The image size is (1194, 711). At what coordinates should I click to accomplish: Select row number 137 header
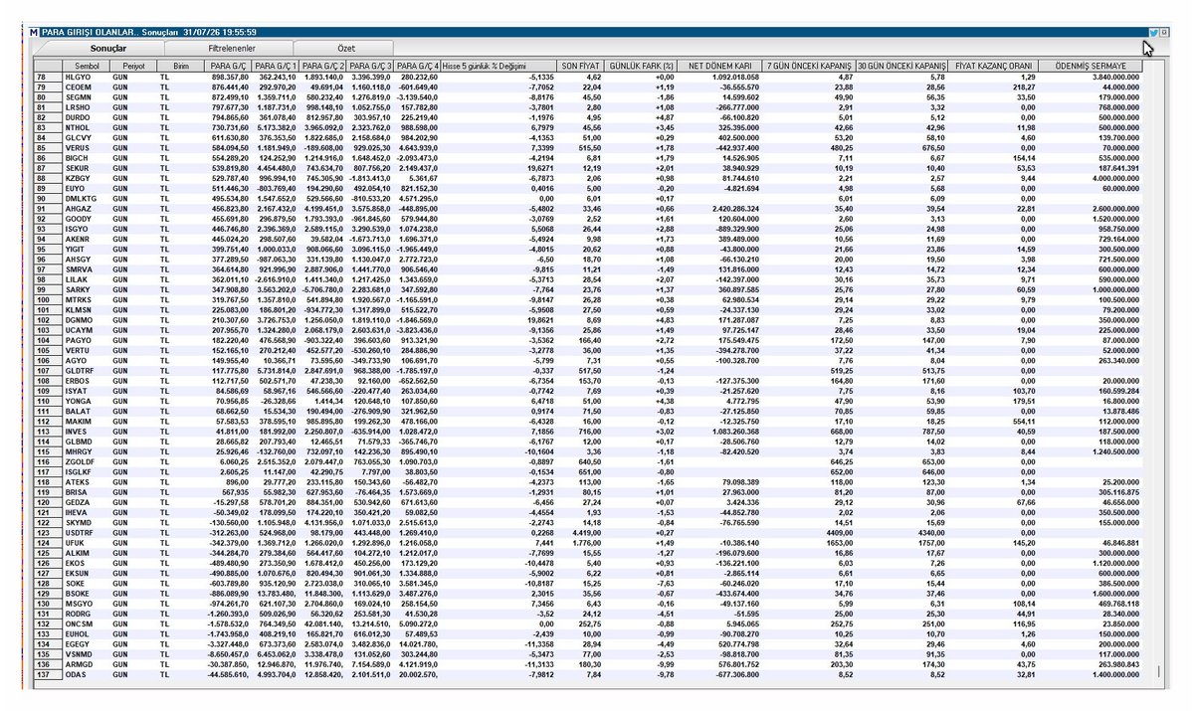(47, 674)
